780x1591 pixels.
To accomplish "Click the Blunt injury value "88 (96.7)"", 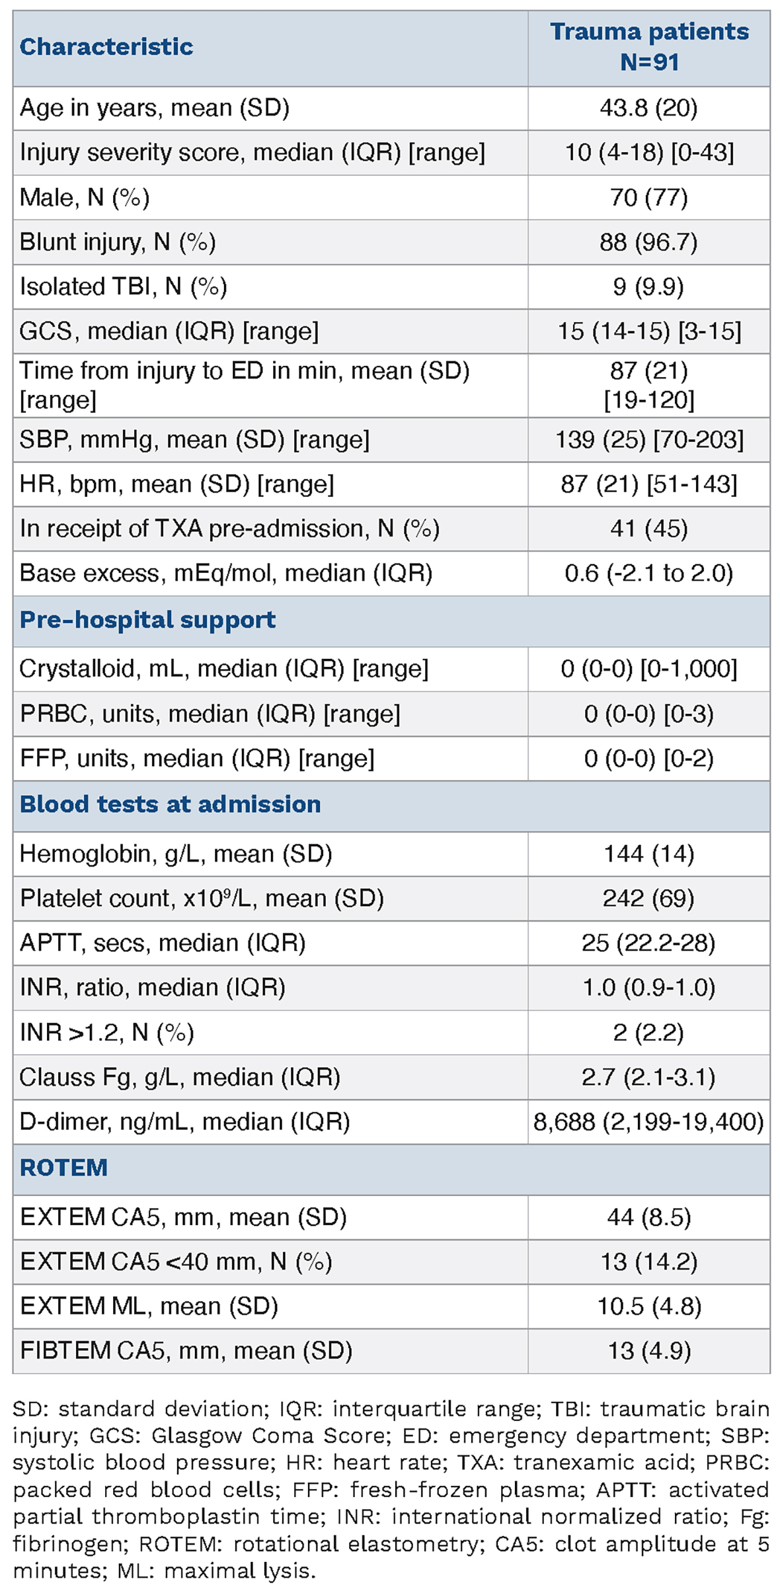I will [x=649, y=242].
